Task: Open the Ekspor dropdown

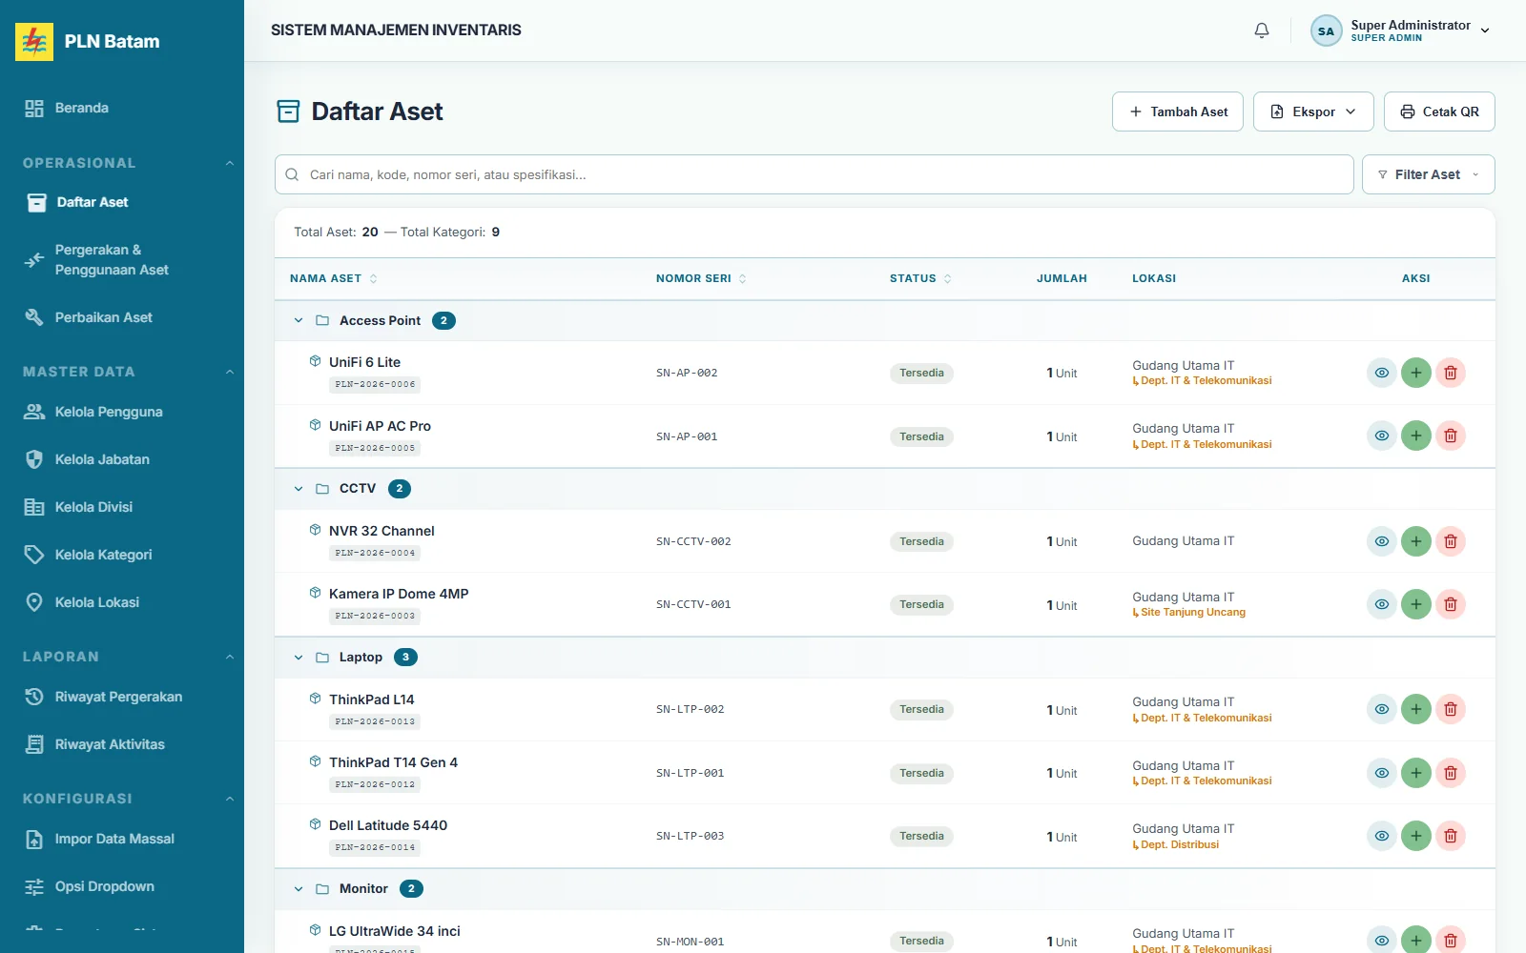Action: [1313, 112]
